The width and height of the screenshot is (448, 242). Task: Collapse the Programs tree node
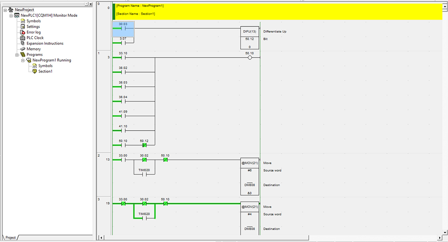pos(17,54)
